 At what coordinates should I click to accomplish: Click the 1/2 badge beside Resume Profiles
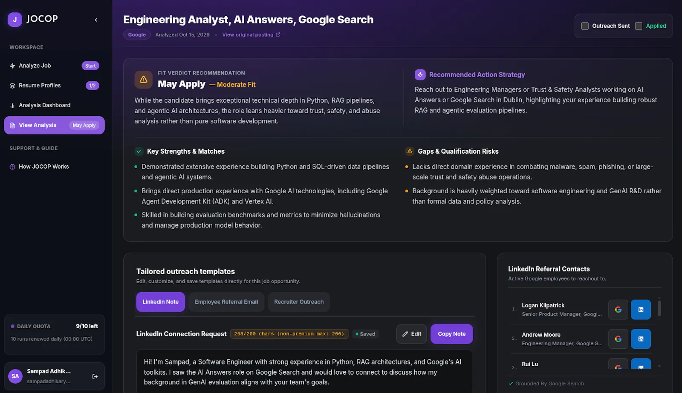pyautogui.click(x=92, y=86)
